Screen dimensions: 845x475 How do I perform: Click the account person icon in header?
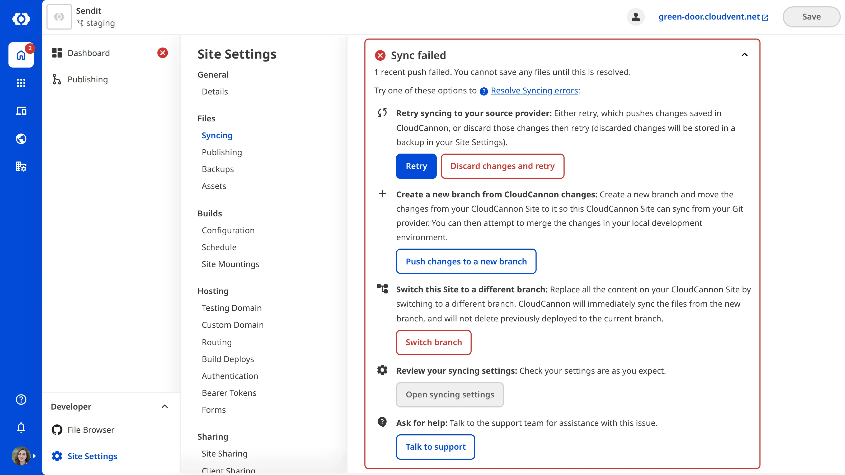(635, 17)
